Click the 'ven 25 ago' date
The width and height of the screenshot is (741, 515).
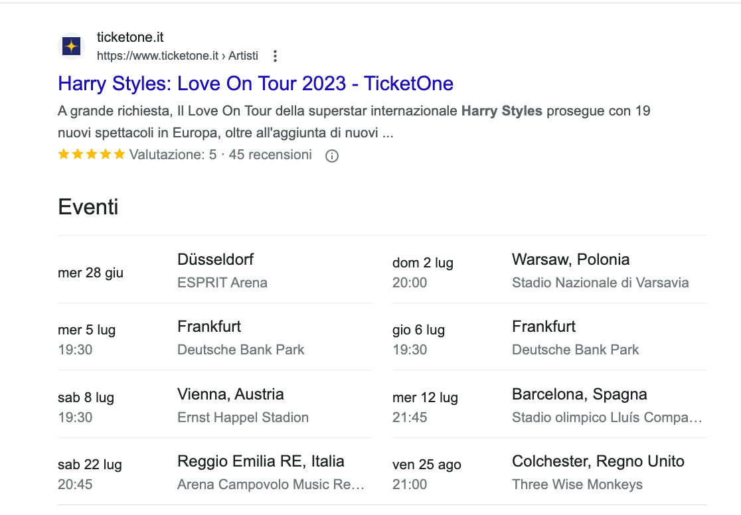pyautogui.click(x=427, y=465)
